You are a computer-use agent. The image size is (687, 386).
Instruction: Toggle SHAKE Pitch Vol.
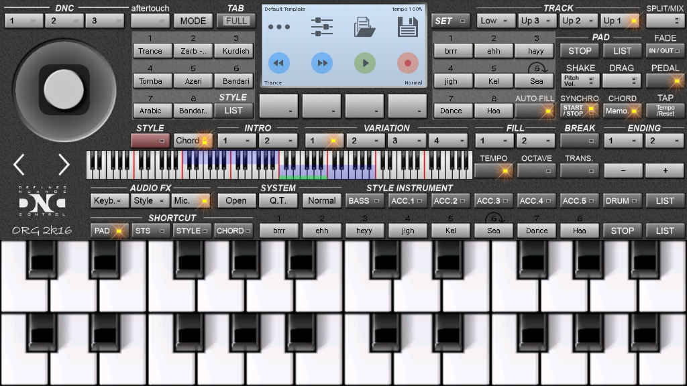tap(580, 81)
